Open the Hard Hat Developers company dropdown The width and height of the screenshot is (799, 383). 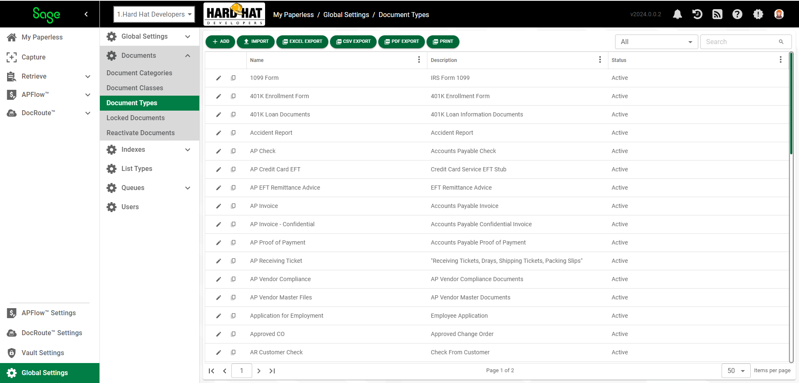(x=154, y=14)
